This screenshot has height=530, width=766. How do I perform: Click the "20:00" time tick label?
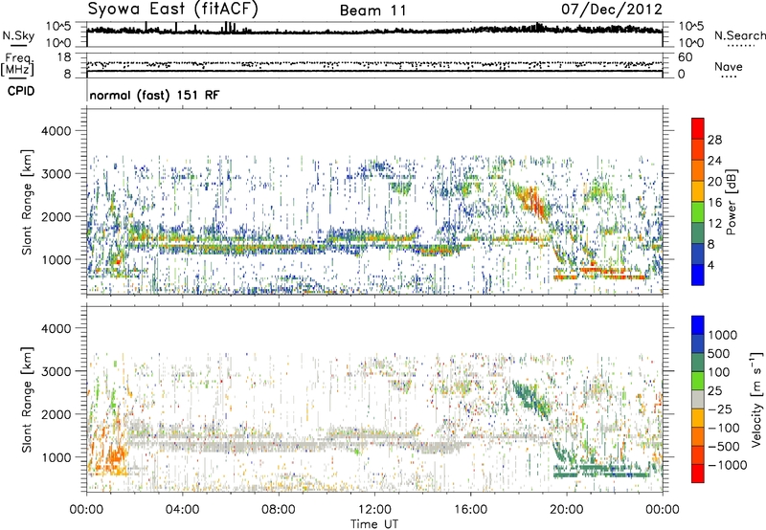[566, 510]
